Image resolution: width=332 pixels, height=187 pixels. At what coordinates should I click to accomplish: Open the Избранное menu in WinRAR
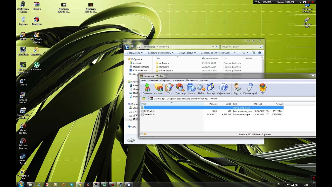tap(178, 81)
